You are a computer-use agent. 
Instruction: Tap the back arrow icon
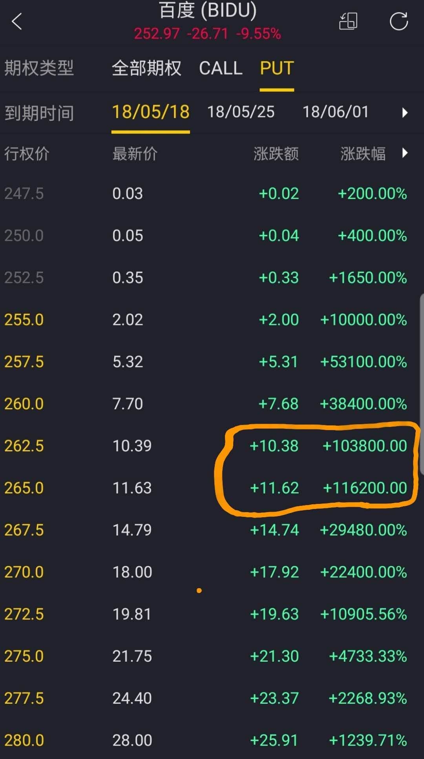17,22
